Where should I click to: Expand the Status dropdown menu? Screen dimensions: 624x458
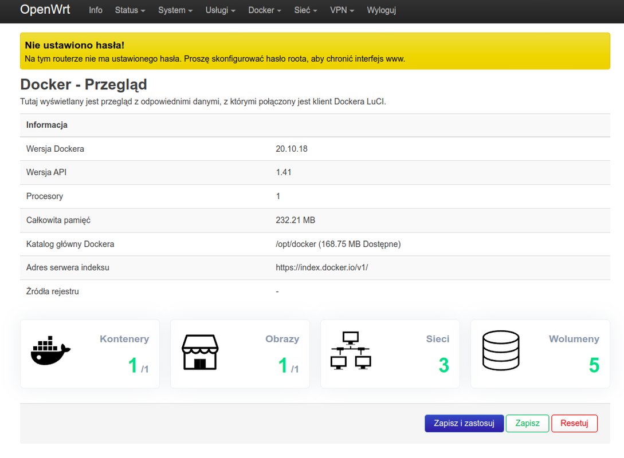click(130, 10)
